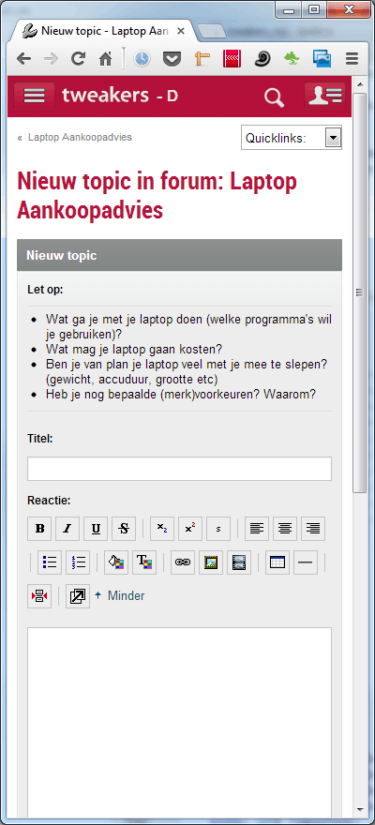This screenshot has height=825, width=375.
Task: Click the signpost extension icon
Action: click(x=202, y=59)
